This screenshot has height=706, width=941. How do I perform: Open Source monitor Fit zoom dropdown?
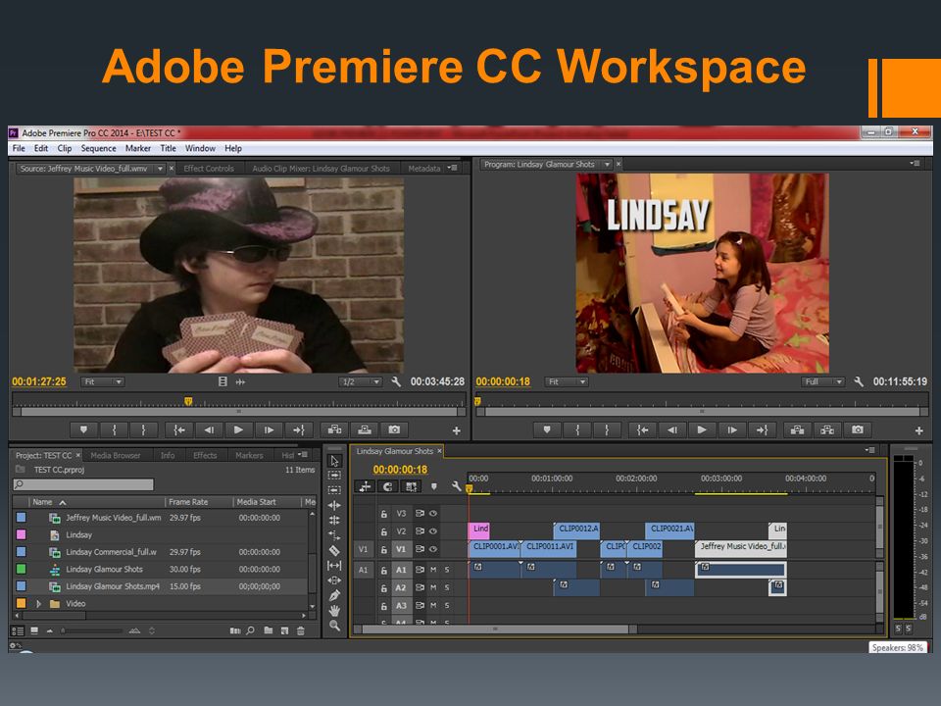102,381
